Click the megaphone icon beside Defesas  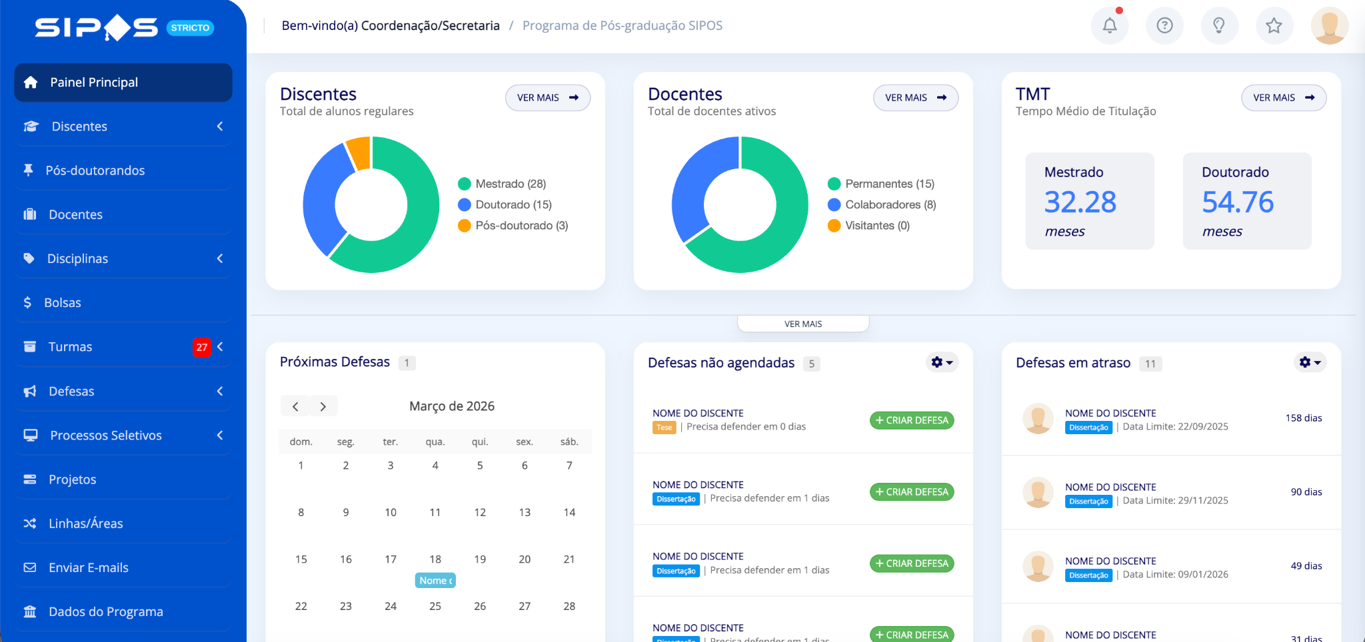30,391
